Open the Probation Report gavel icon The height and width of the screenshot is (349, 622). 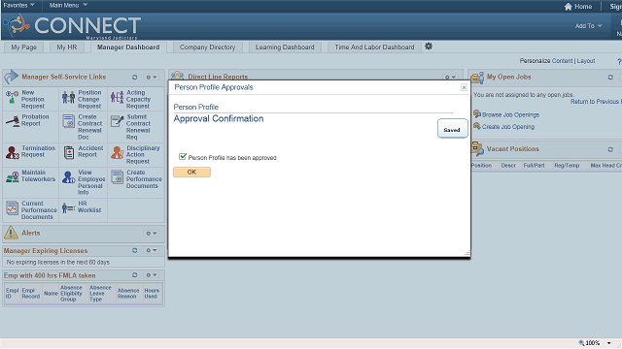[x=13, y=121]
